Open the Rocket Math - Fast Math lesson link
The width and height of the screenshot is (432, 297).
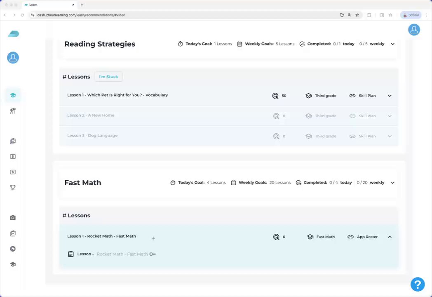(x=122, y=254)
